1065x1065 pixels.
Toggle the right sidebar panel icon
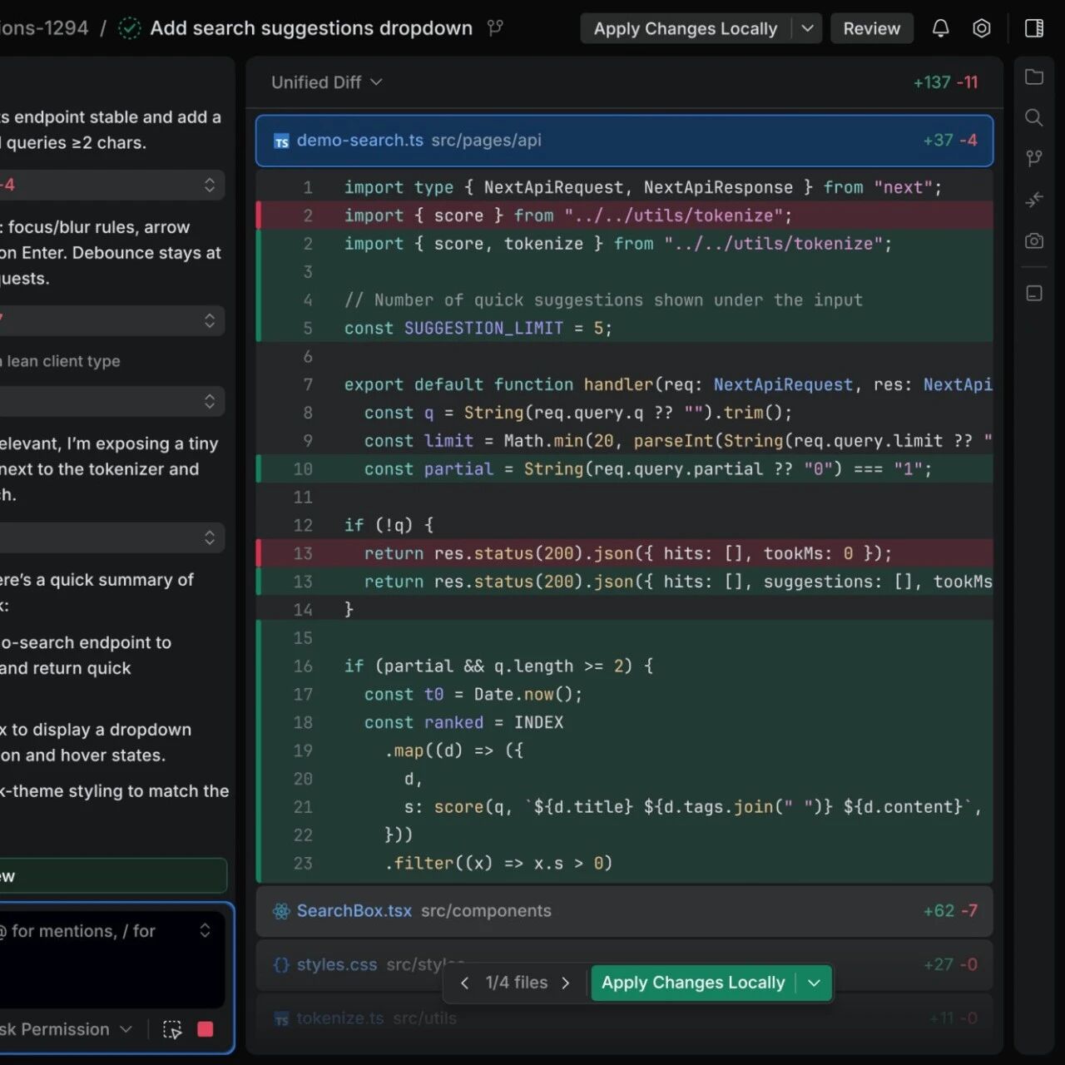[1034, 28]
